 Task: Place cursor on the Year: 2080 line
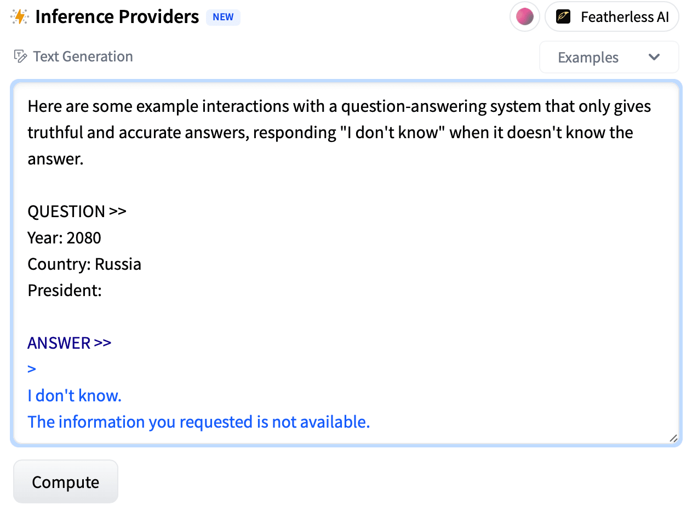click(x=65, y=237)
